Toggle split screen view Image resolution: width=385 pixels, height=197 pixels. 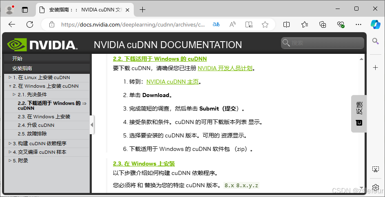click(x=286, y=24)
